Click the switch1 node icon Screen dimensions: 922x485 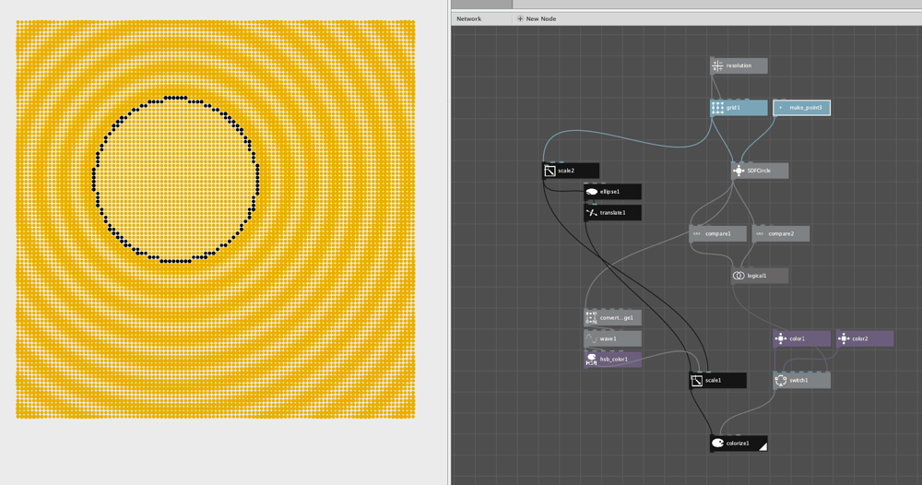(781, 381)
